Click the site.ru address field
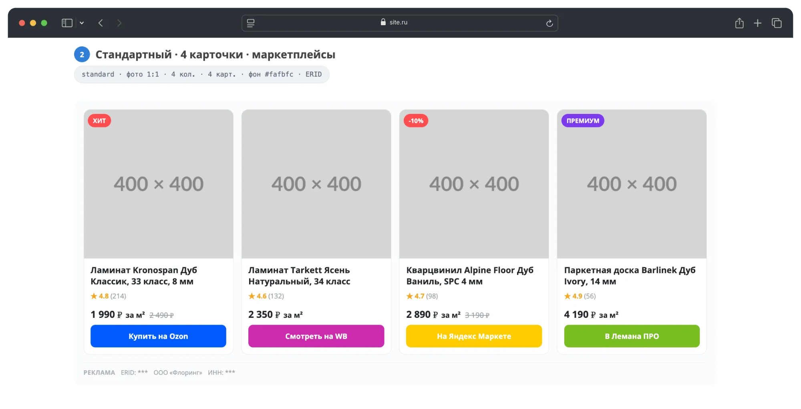Viewport: 801px width, 409px height. click(400, 23)
